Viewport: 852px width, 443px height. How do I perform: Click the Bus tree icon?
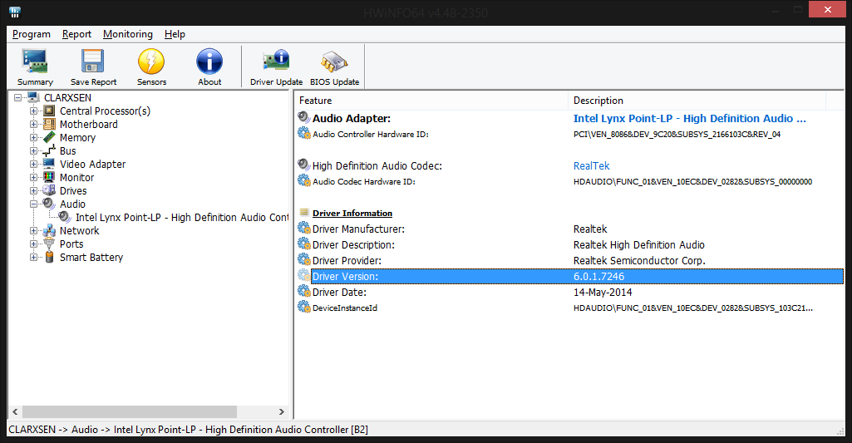pos(49,150)
